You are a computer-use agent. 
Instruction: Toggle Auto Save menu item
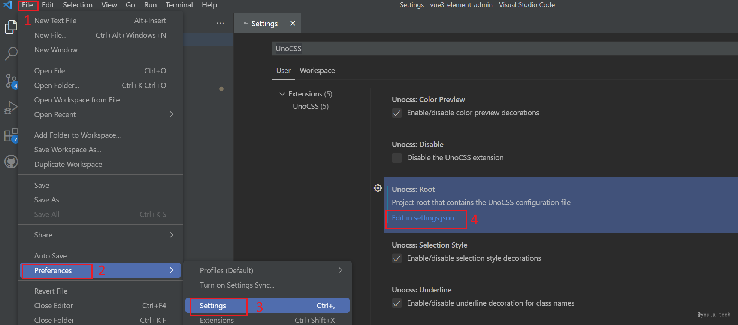(x=100, y=256)
